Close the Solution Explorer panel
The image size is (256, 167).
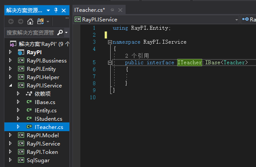tap(64, 10)
